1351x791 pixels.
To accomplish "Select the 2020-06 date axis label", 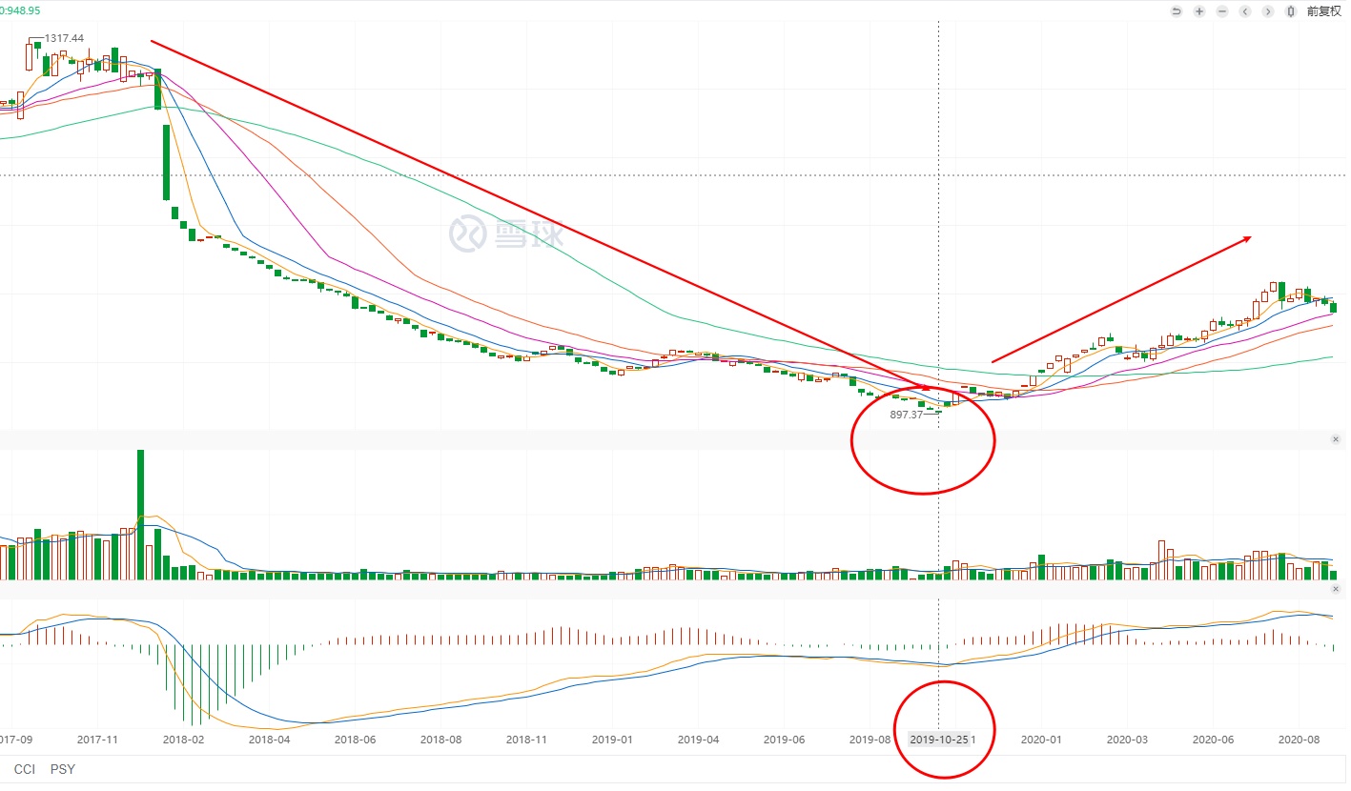I will coord(1213,740).
